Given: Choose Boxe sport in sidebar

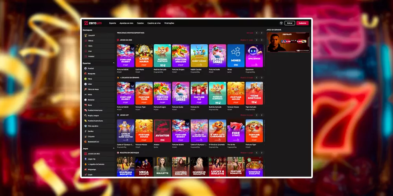Looking at the screenshot, I should [99, 105].
